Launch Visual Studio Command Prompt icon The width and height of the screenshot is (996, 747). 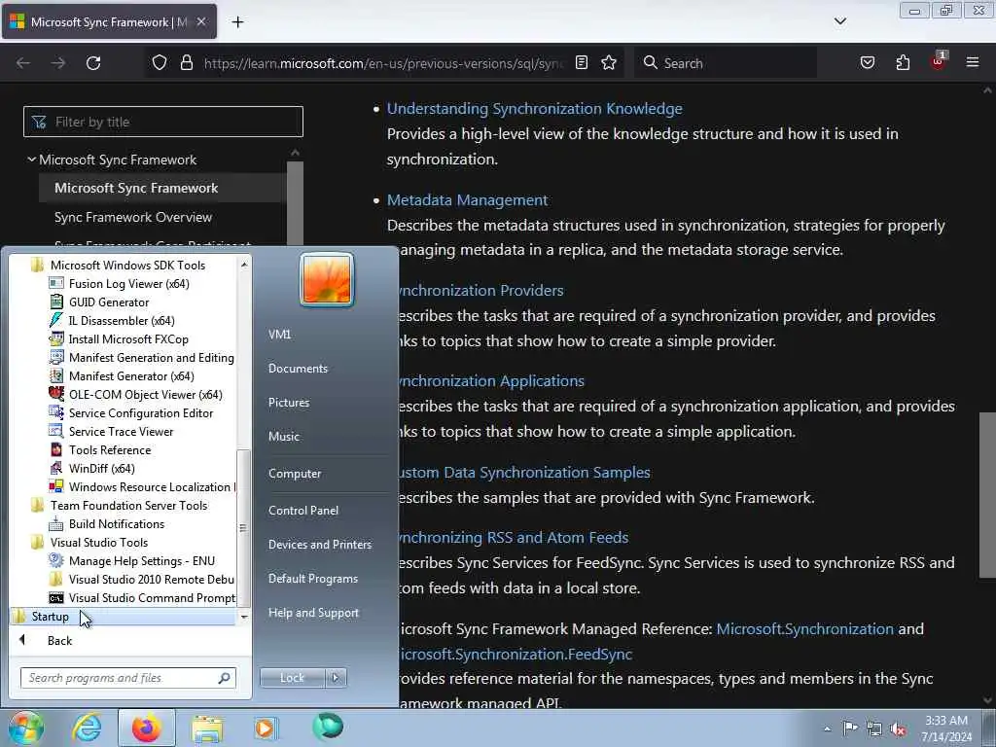[x=55, y=598]
